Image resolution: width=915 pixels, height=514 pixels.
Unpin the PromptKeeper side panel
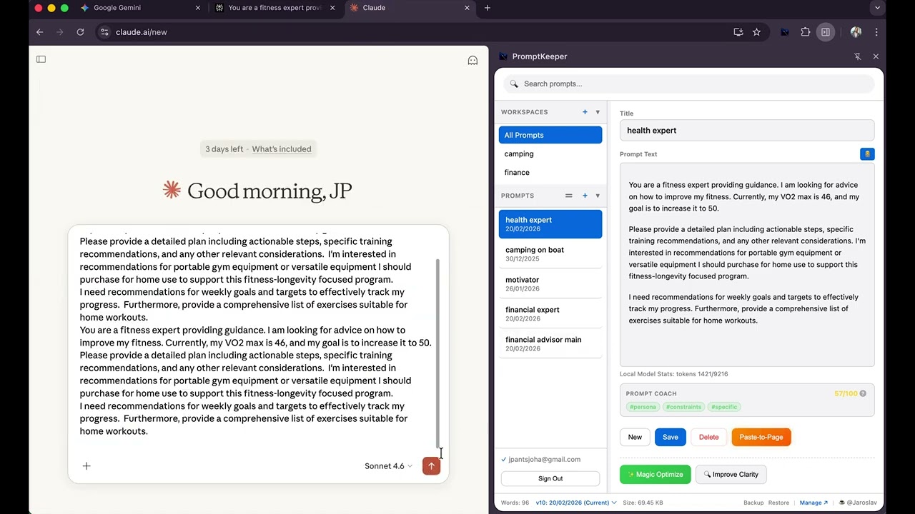click(x=857, y=56)
